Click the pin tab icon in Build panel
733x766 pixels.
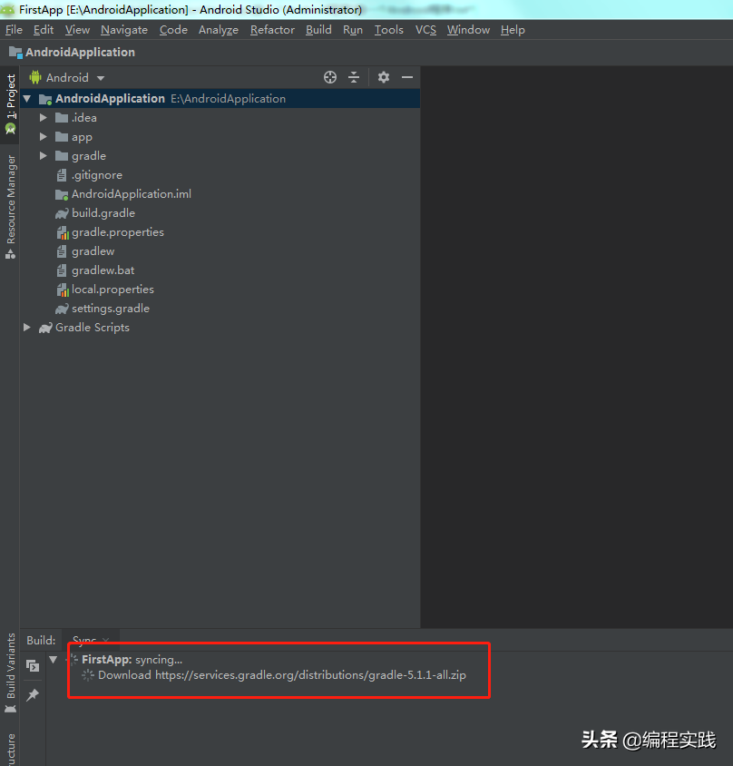pos(33,694)
